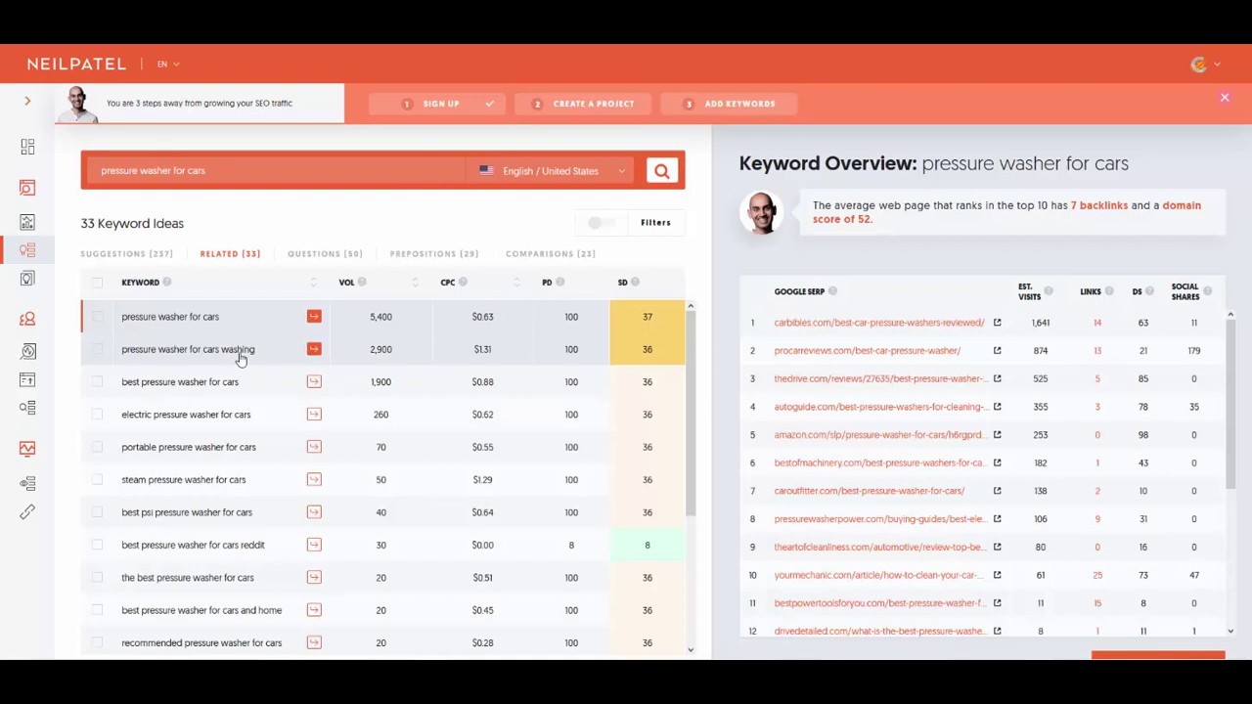
Task: Click the Google SERP list scrollbar thumb
Action: pyautogui.click(x=1230, y=403)
